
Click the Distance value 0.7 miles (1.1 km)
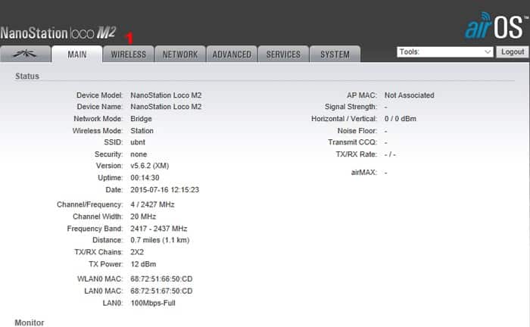pos(160,240)
